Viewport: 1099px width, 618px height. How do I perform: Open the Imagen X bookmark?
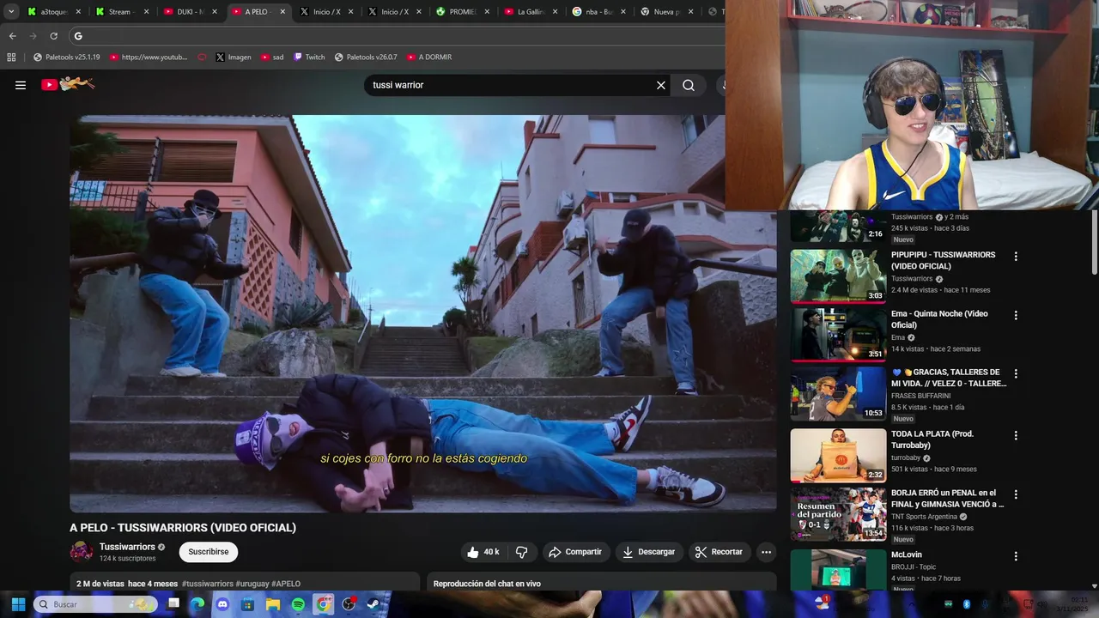tap(234, 57)
